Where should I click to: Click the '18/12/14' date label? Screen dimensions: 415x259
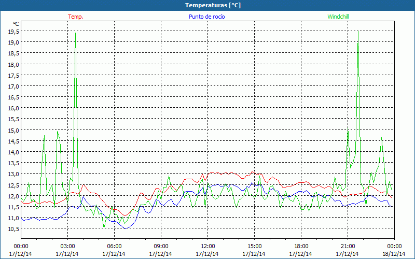coord(394,254)
